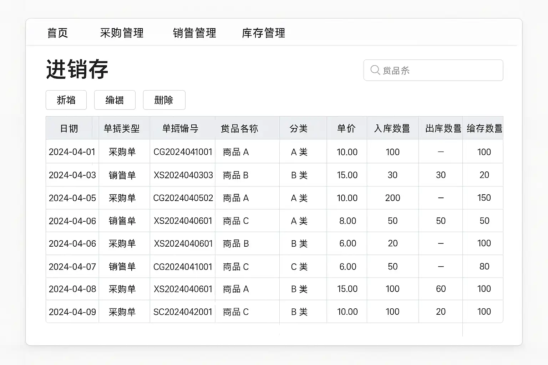Go to the 首页 tab

click(x=57, y=33)
